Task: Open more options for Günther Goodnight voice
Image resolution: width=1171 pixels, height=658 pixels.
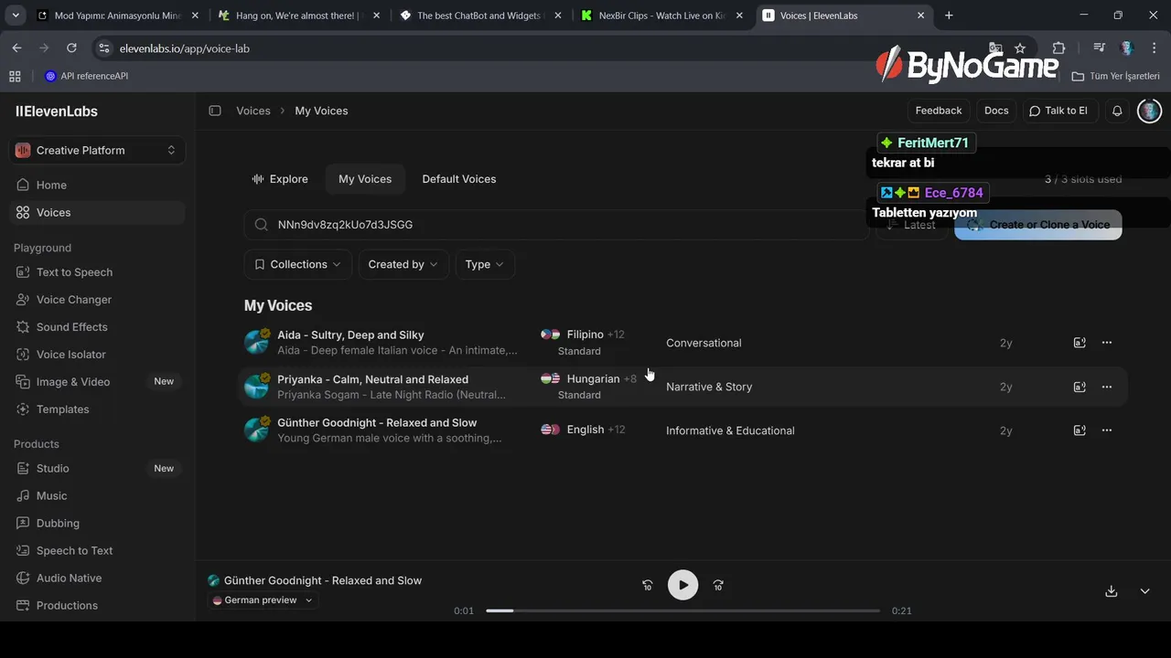Action: pyautogui.click(x=1107, y=430)
